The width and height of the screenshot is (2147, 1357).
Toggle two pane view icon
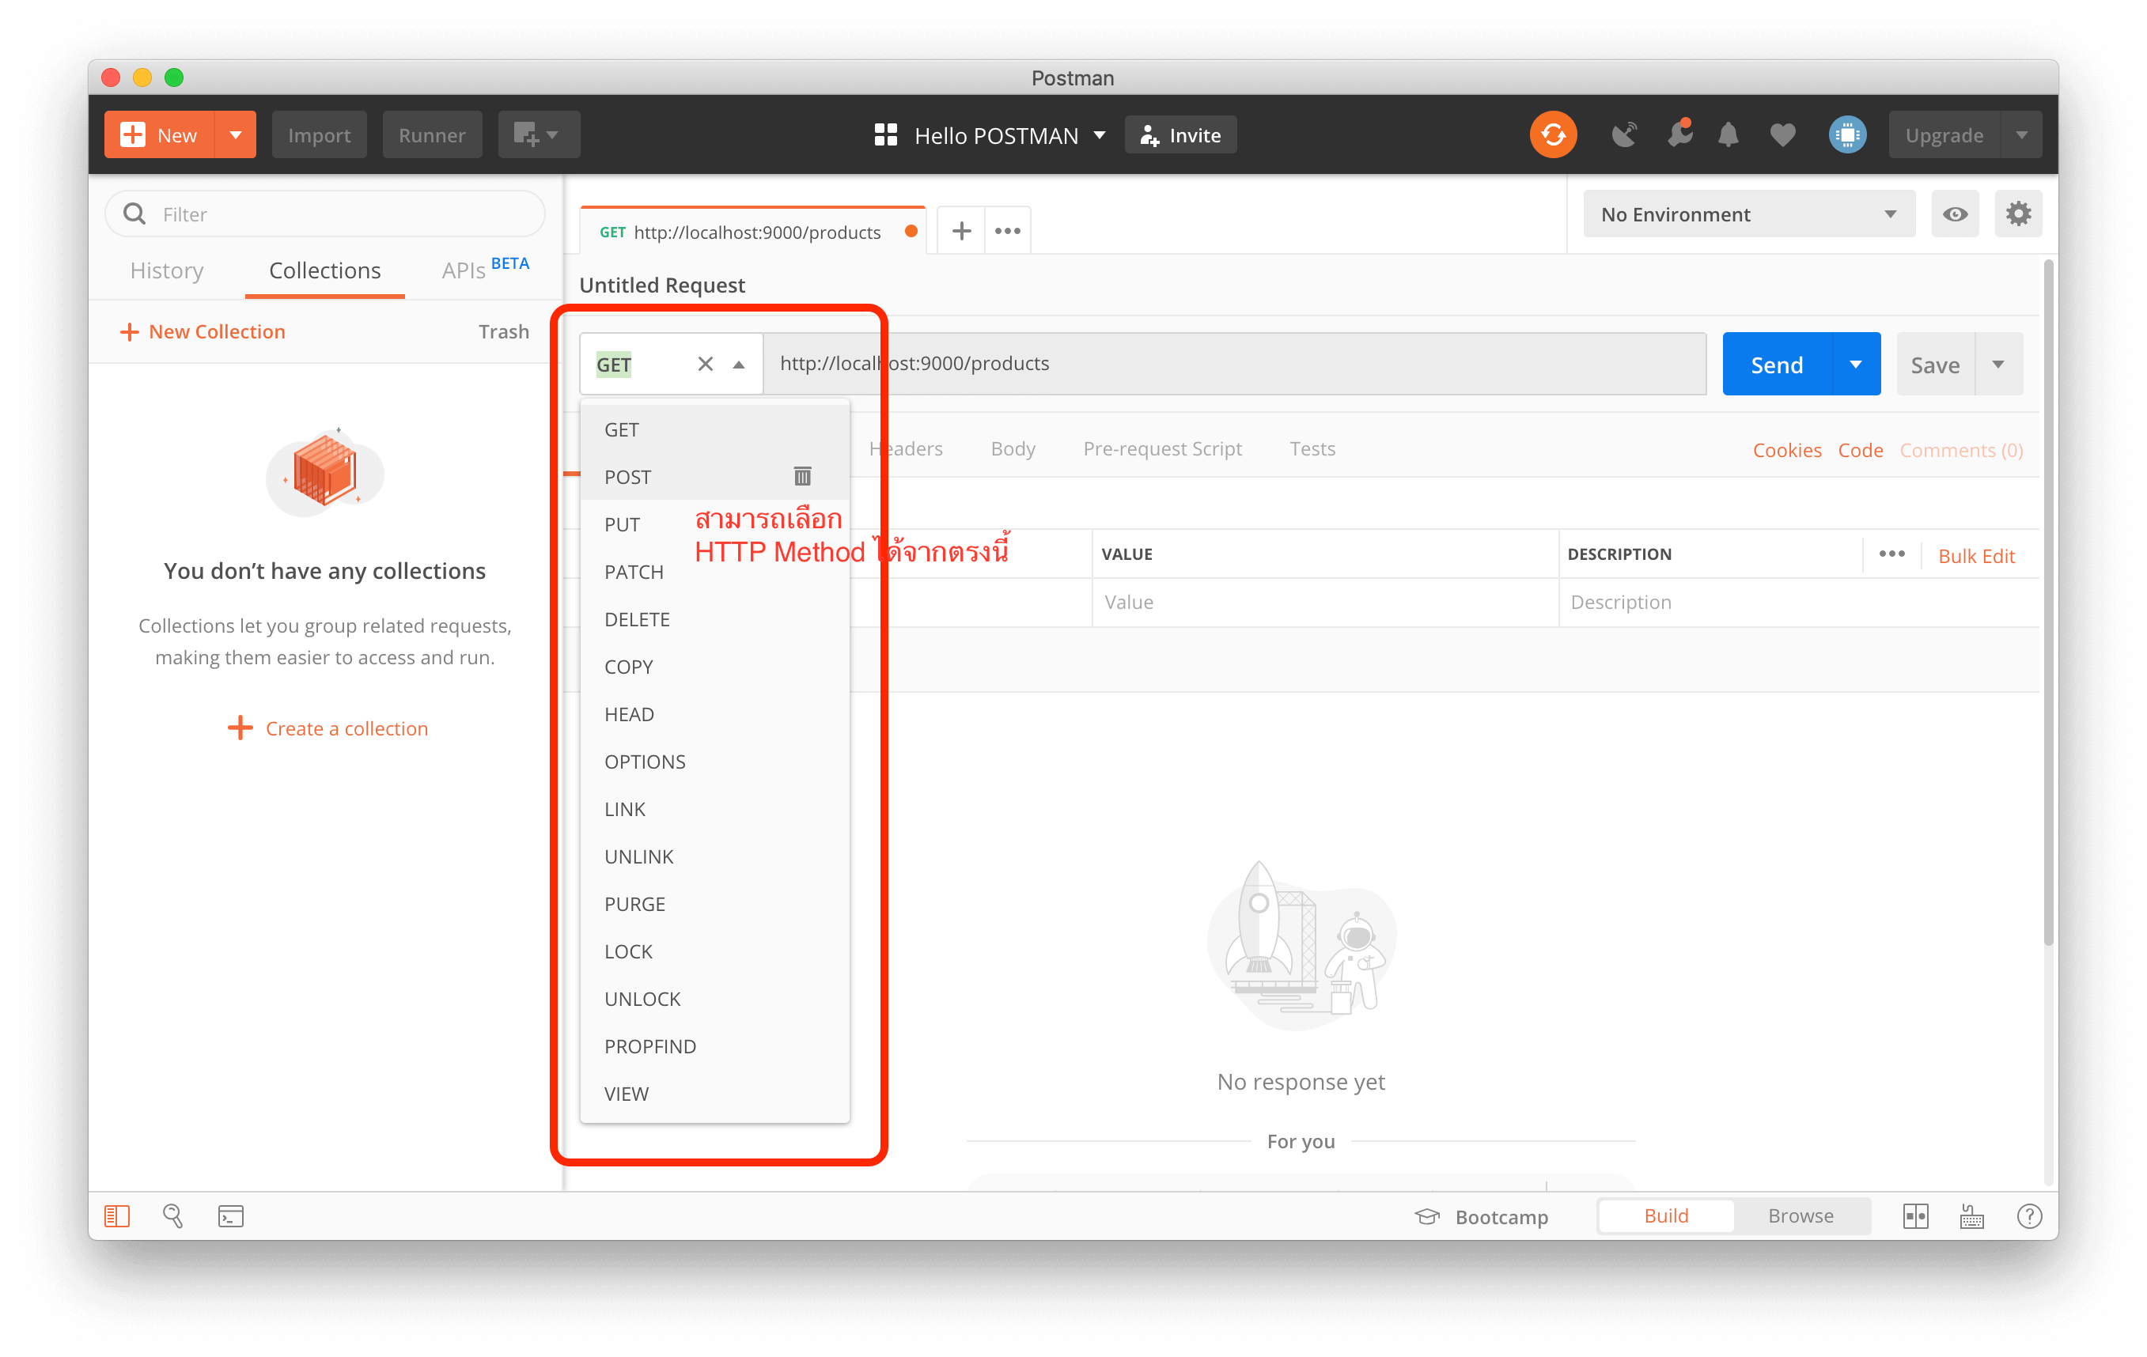click(x=1915, y=1216)
